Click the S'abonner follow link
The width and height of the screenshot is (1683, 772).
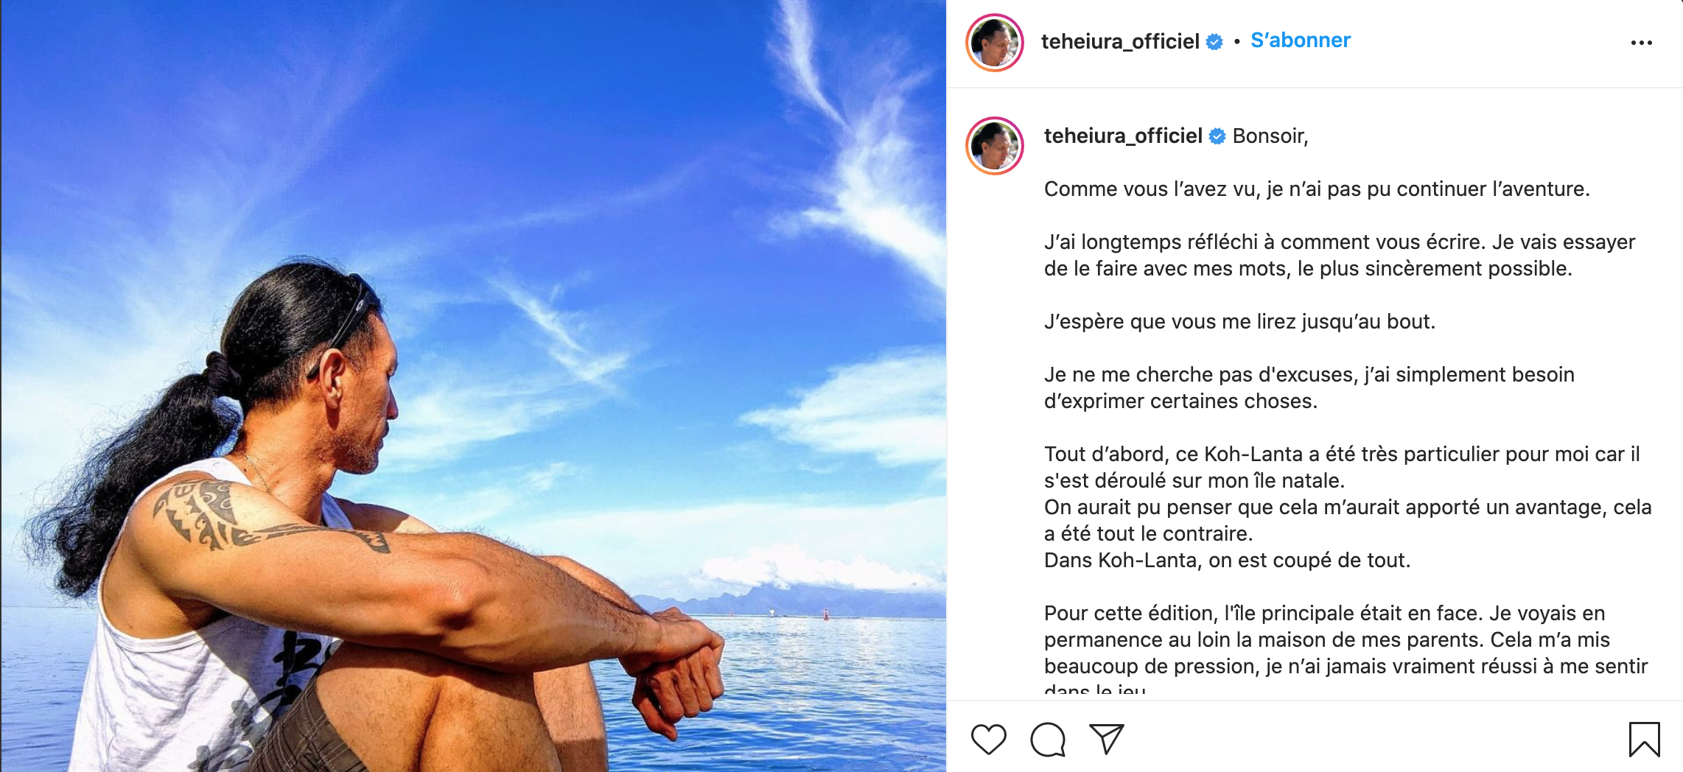pos(1301,41)
